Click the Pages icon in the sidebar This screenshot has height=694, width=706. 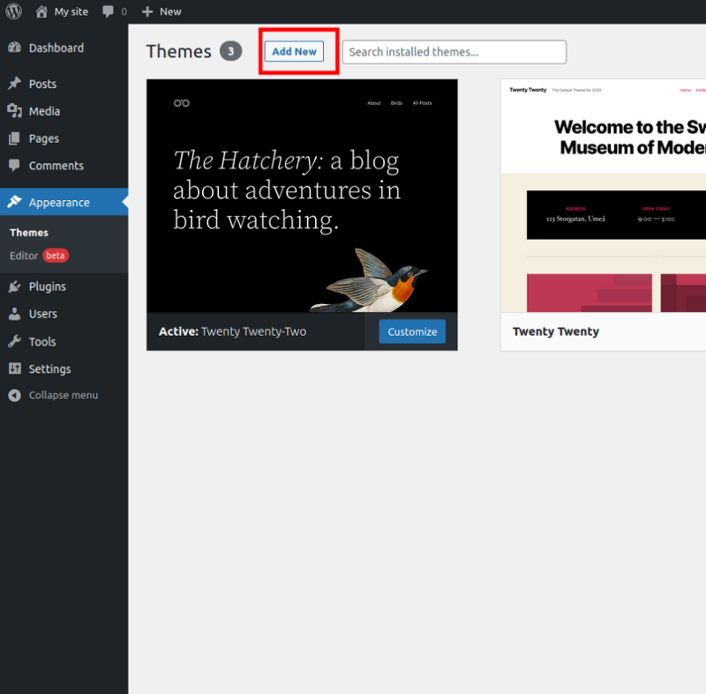point(14,138)
